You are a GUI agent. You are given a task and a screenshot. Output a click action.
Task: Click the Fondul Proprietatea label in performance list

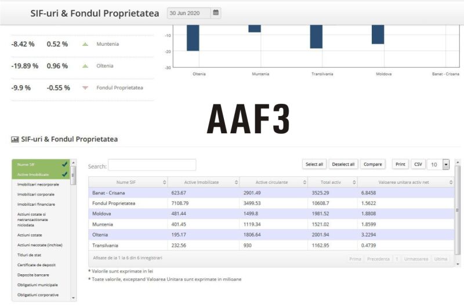coord(119,88)
